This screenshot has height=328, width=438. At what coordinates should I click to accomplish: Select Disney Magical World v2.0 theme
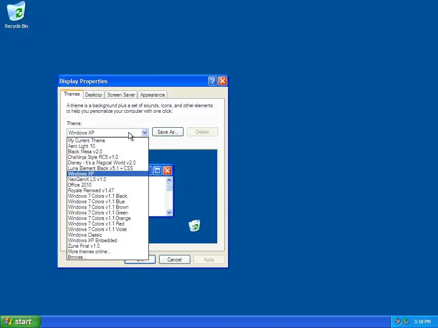[x=108, y=163]
